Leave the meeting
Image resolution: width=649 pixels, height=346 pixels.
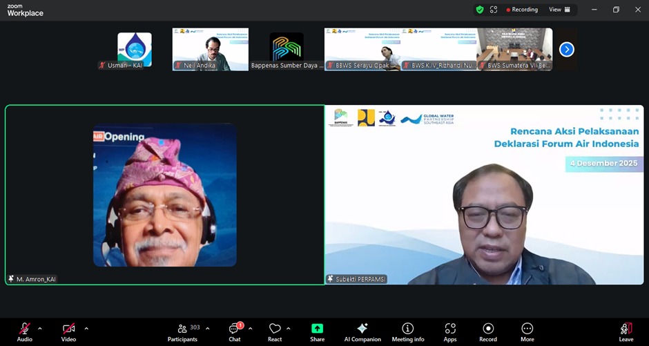[626, 331]
